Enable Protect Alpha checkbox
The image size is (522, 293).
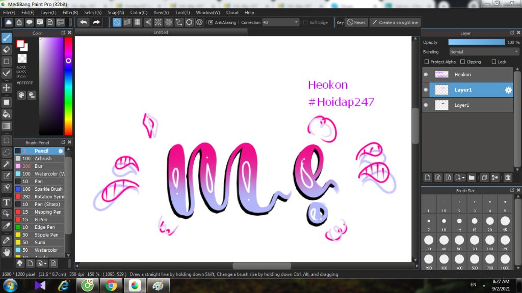[427, 62]
